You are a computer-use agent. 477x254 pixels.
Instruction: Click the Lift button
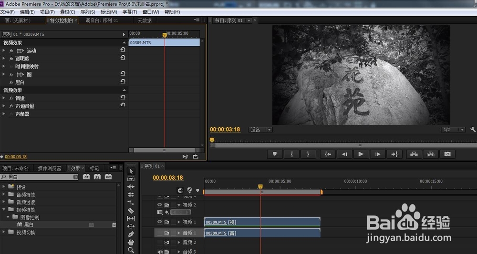point(414,154)
